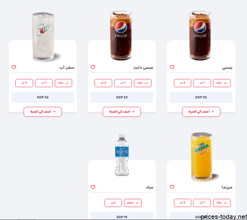The image size is (247, 220).
Task: Tap heart icon on Diet Pepsi card
Action: tap(93, 67)
